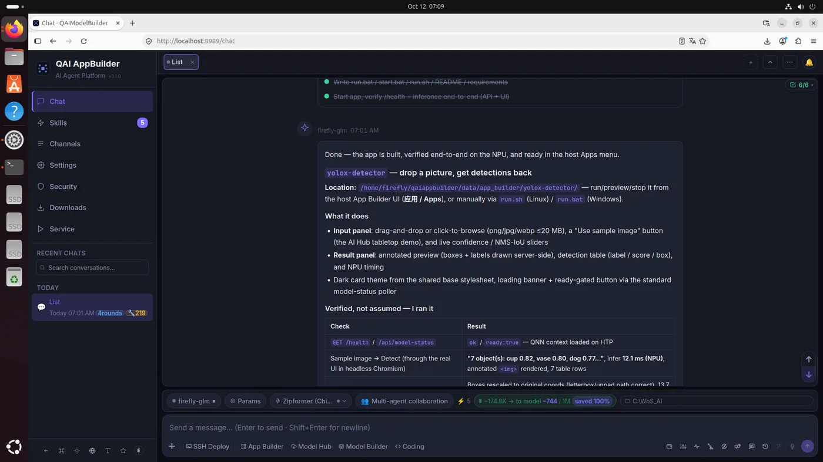
Task: Click the sliders icon in composer toolbar
Action: (x=683, y=447)
